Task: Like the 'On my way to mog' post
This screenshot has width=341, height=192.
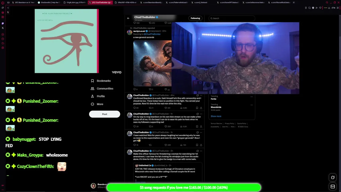Action: [x=166, y=126]
